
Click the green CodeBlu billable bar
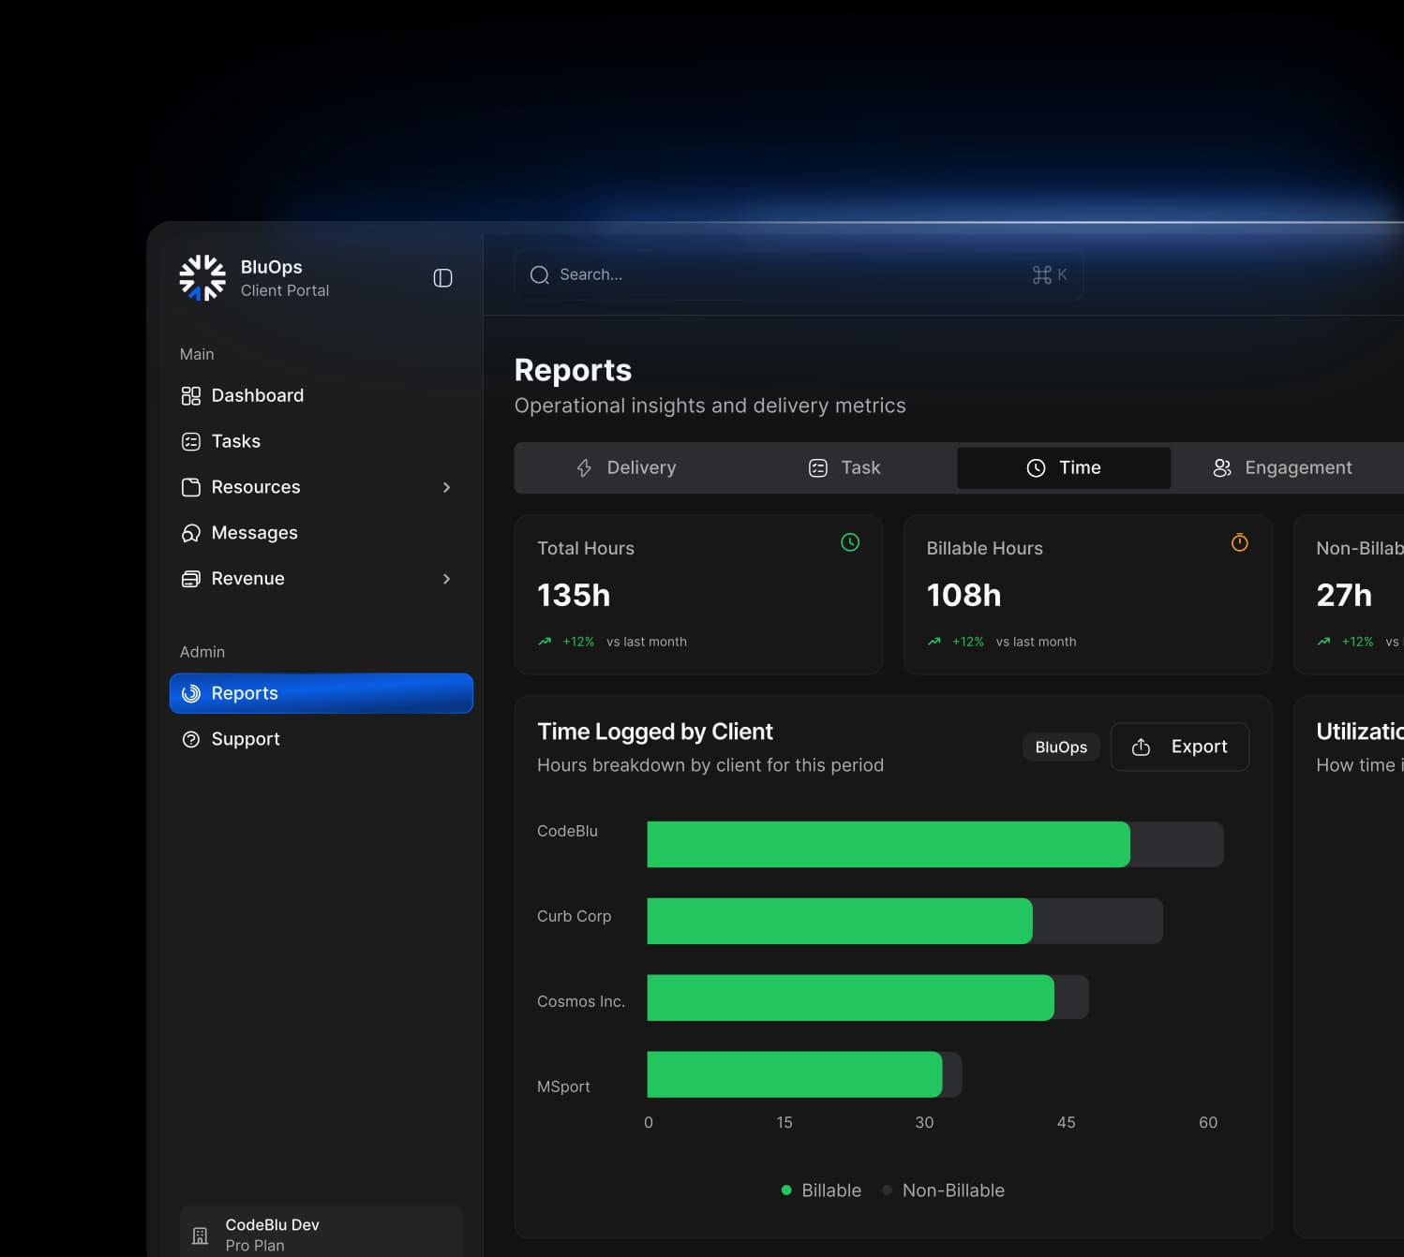tap(889, 844)
